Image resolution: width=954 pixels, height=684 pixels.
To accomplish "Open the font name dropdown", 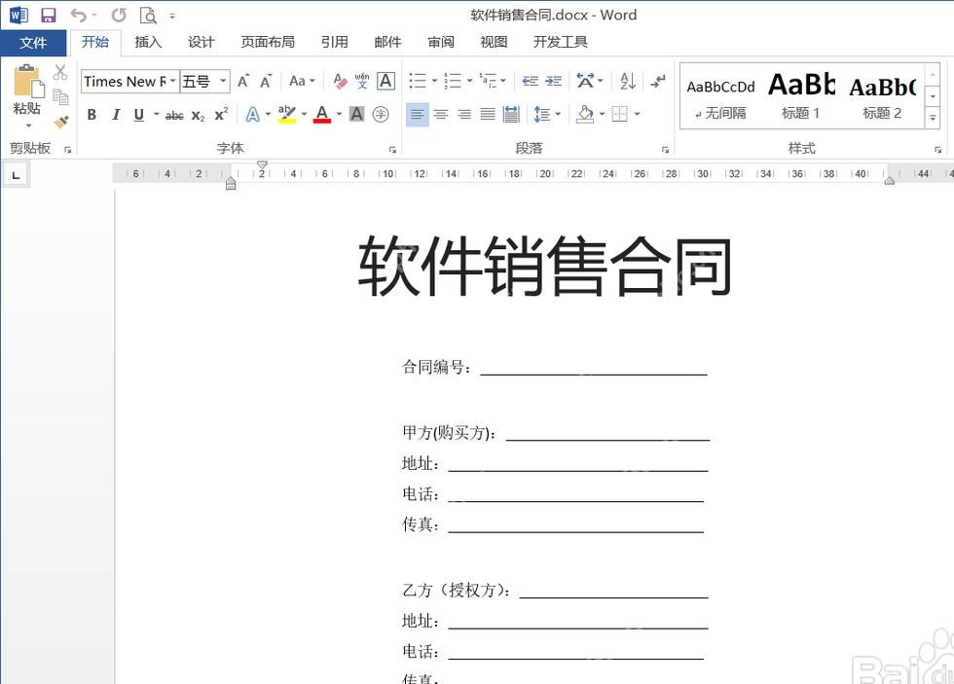I will (173, 81).
